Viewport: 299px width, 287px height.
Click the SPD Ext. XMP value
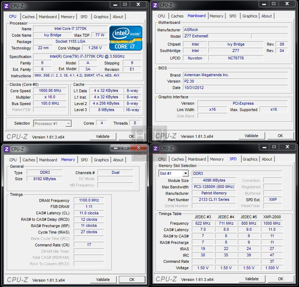tap(273, 200)
